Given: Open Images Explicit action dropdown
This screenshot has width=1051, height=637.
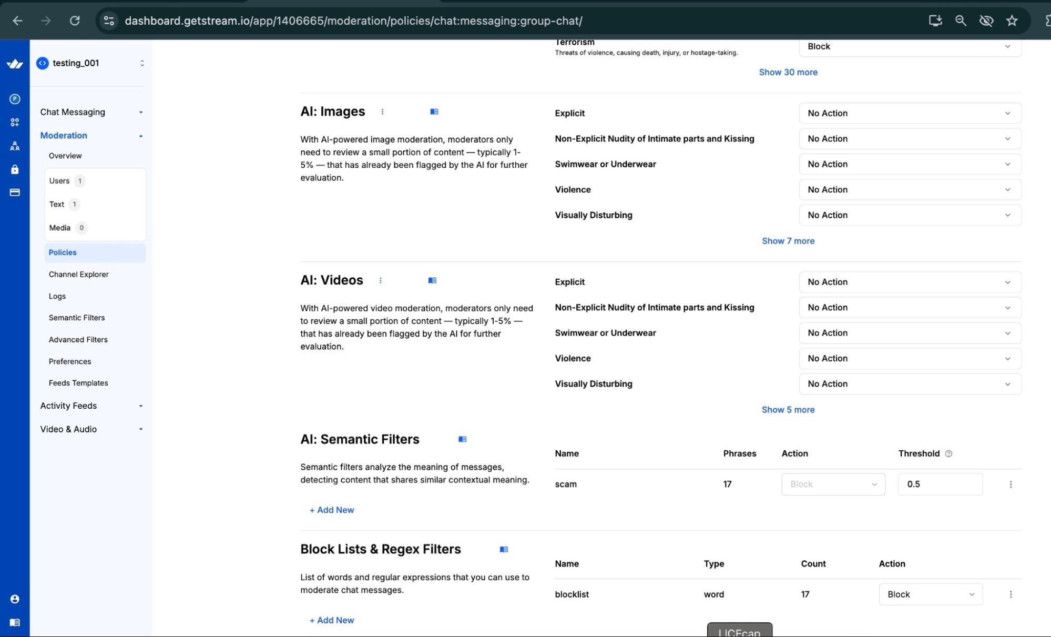Looking at the screenshot, I should click(910, 113).
